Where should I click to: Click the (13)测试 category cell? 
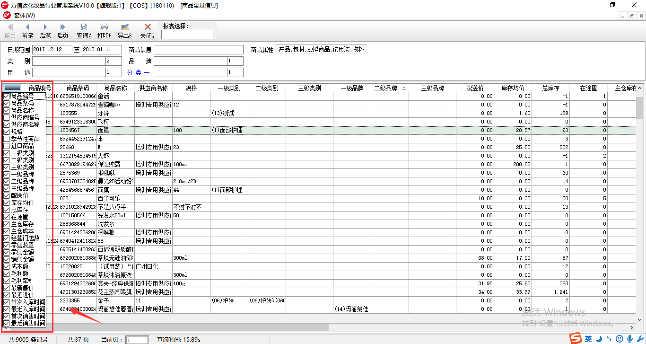[229, 113]
